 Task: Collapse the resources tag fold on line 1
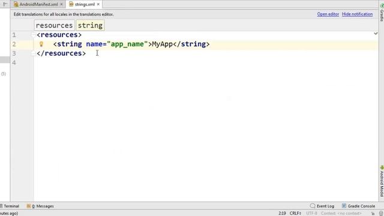pyautogui.click(x=34, y=35)
